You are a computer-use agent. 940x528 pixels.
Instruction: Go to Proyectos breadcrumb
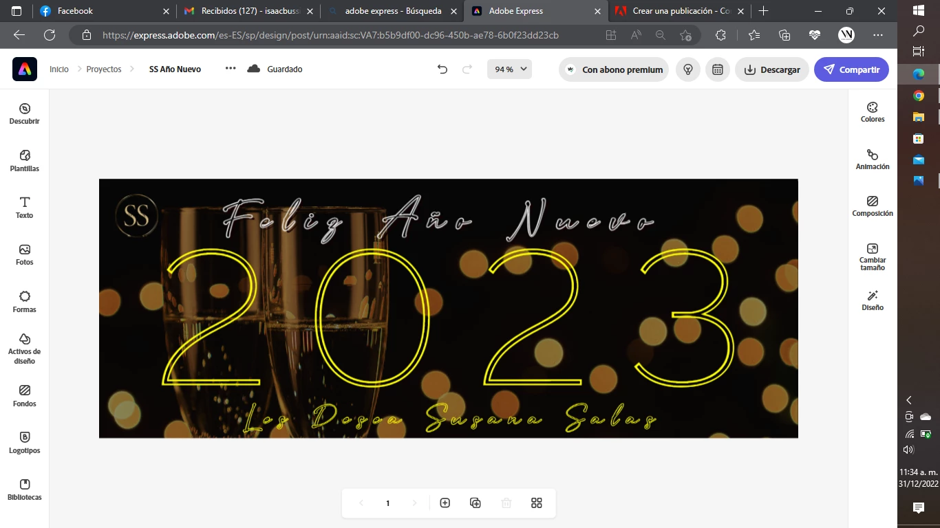click(104, 69)
